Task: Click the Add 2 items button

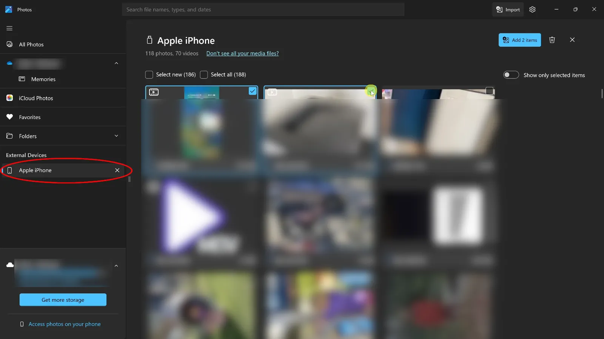Action: point(519,40)
